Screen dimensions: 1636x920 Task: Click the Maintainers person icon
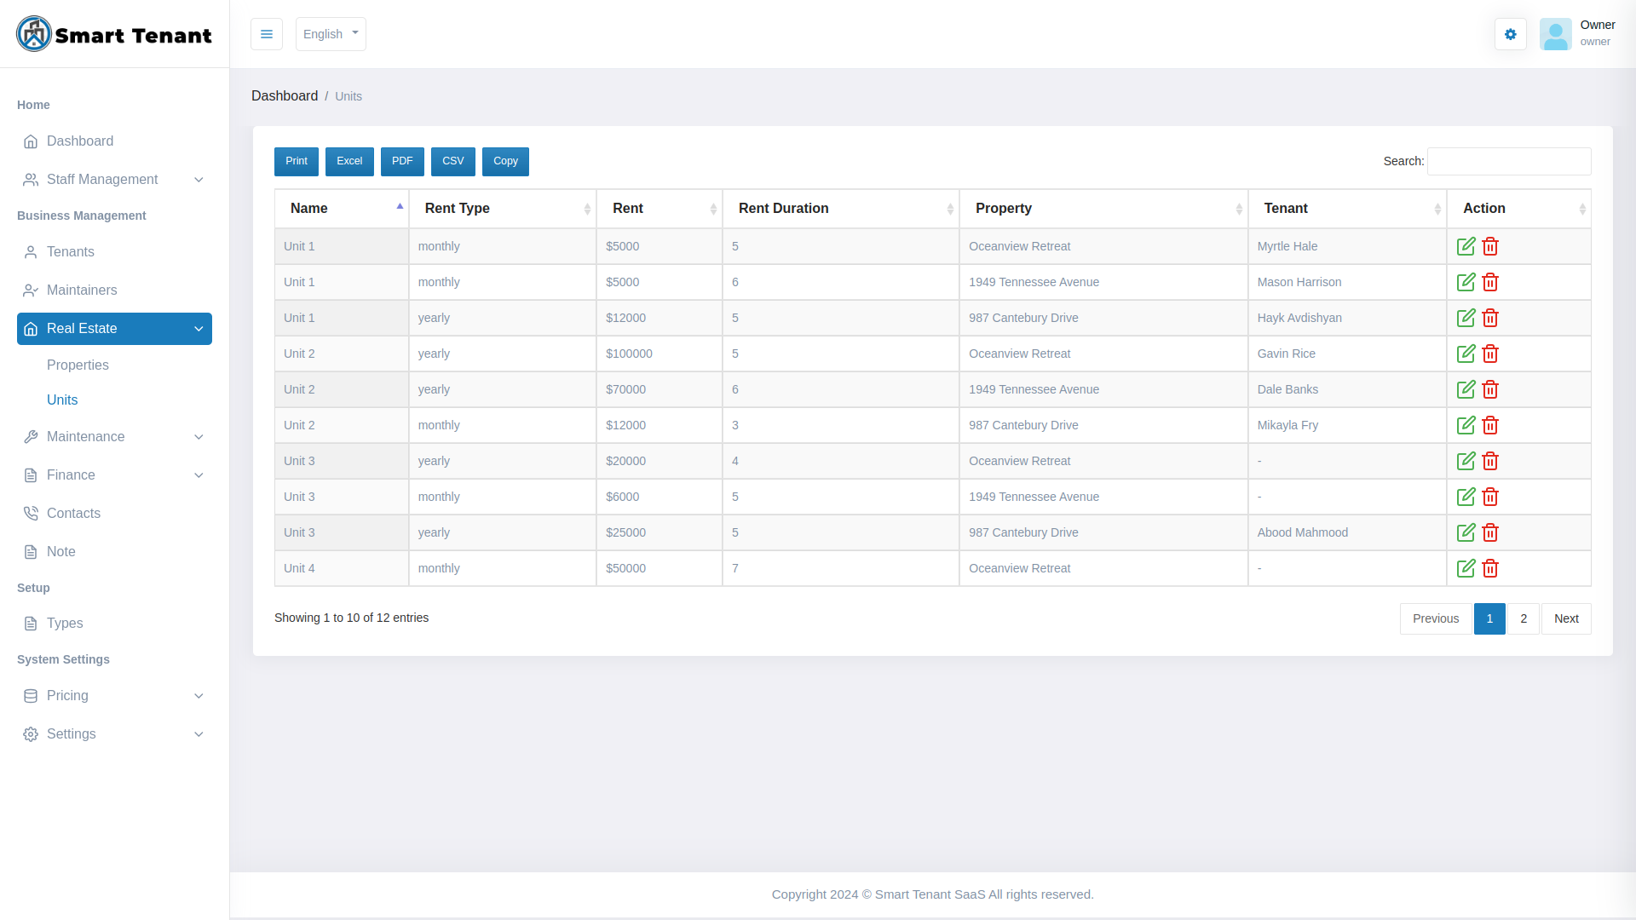pyautogui.click(x=31, y=290)
